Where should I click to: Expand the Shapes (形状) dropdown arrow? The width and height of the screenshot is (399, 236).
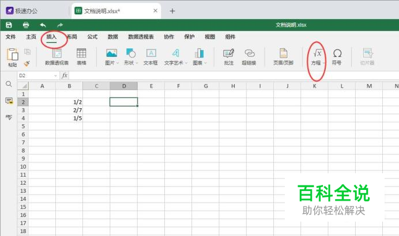pyautogui.click(x=137, y=63)
